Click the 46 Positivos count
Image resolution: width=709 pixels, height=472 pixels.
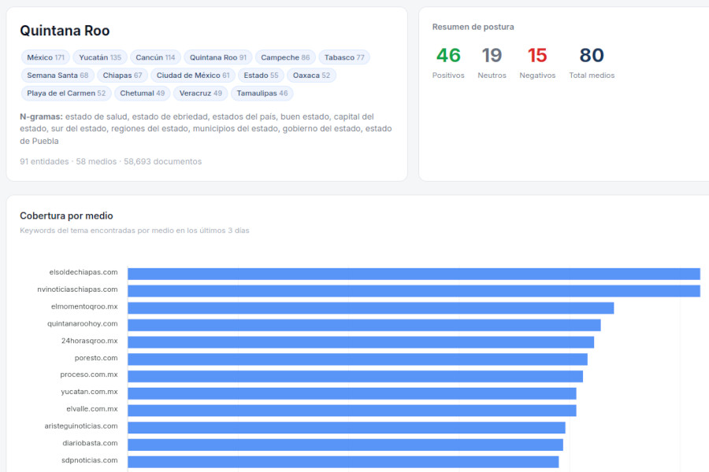click(x=448, y=56)
